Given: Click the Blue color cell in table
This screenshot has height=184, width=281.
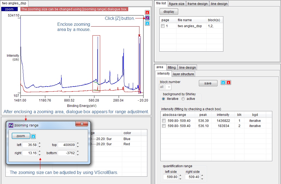Looking at the screenshot, I should pyautogui.click(x=127, y=139).
